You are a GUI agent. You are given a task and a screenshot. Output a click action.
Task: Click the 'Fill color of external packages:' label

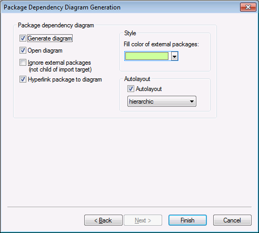point(161,44)
